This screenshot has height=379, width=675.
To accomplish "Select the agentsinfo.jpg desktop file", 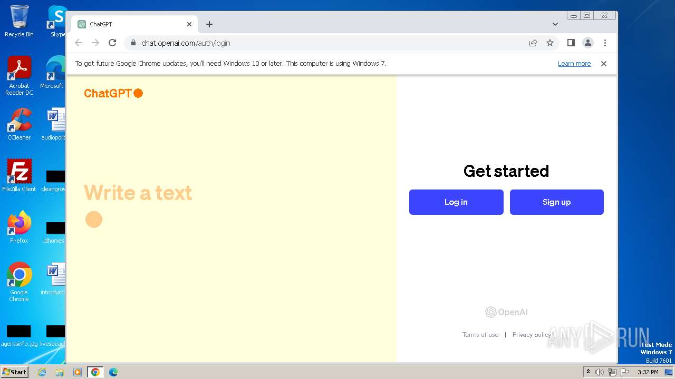I will (19, 336).
